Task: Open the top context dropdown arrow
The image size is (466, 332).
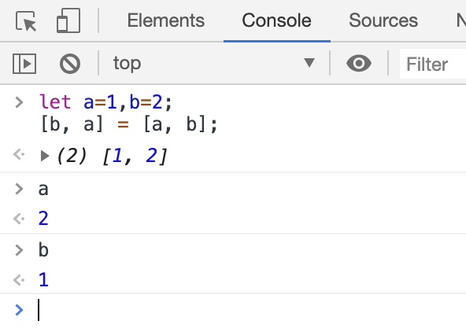Action: click(x=309, y=63)
